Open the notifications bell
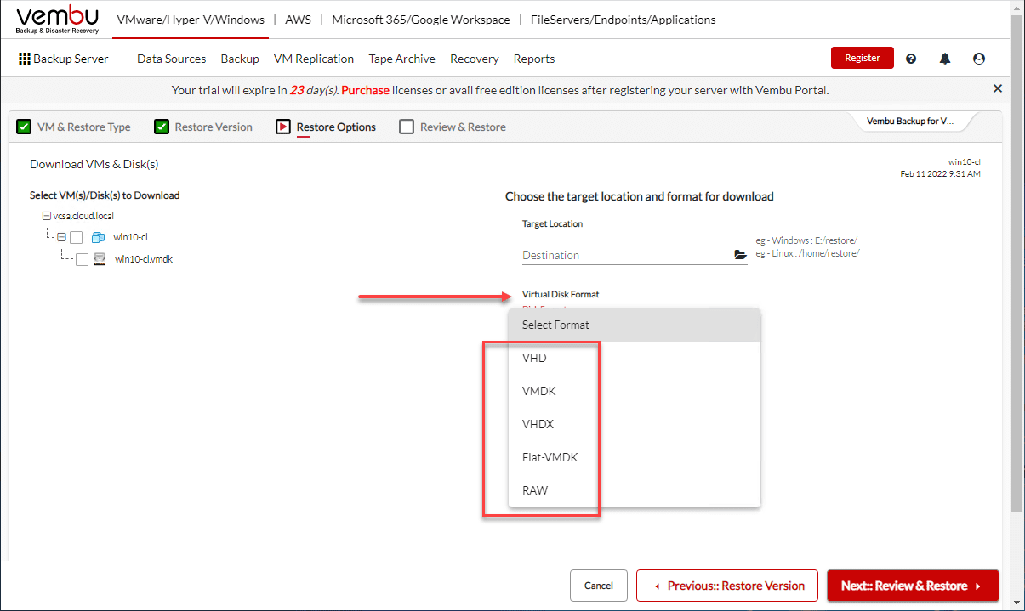This screenshot has width=1025, height=611. point(944,58)
